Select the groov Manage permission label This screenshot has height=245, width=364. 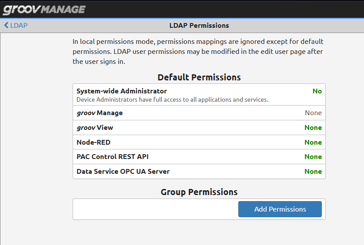100,113
